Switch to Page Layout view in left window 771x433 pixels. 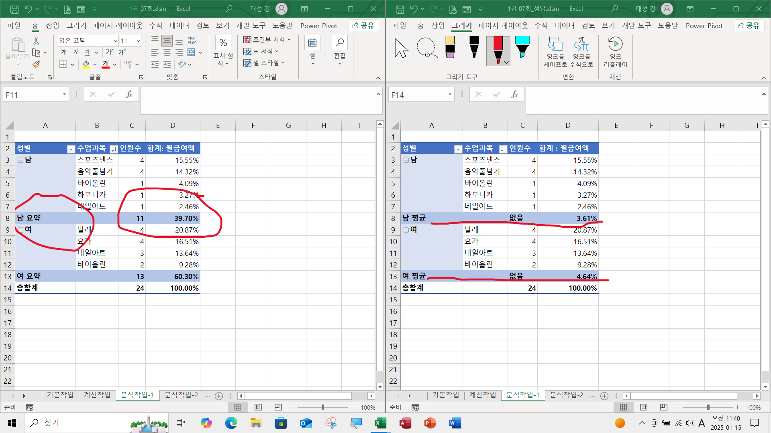[x=258, y=407]
